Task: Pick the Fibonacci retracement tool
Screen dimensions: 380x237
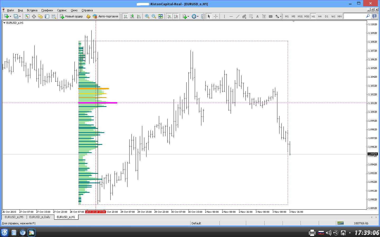Action: tap(251, 16)
